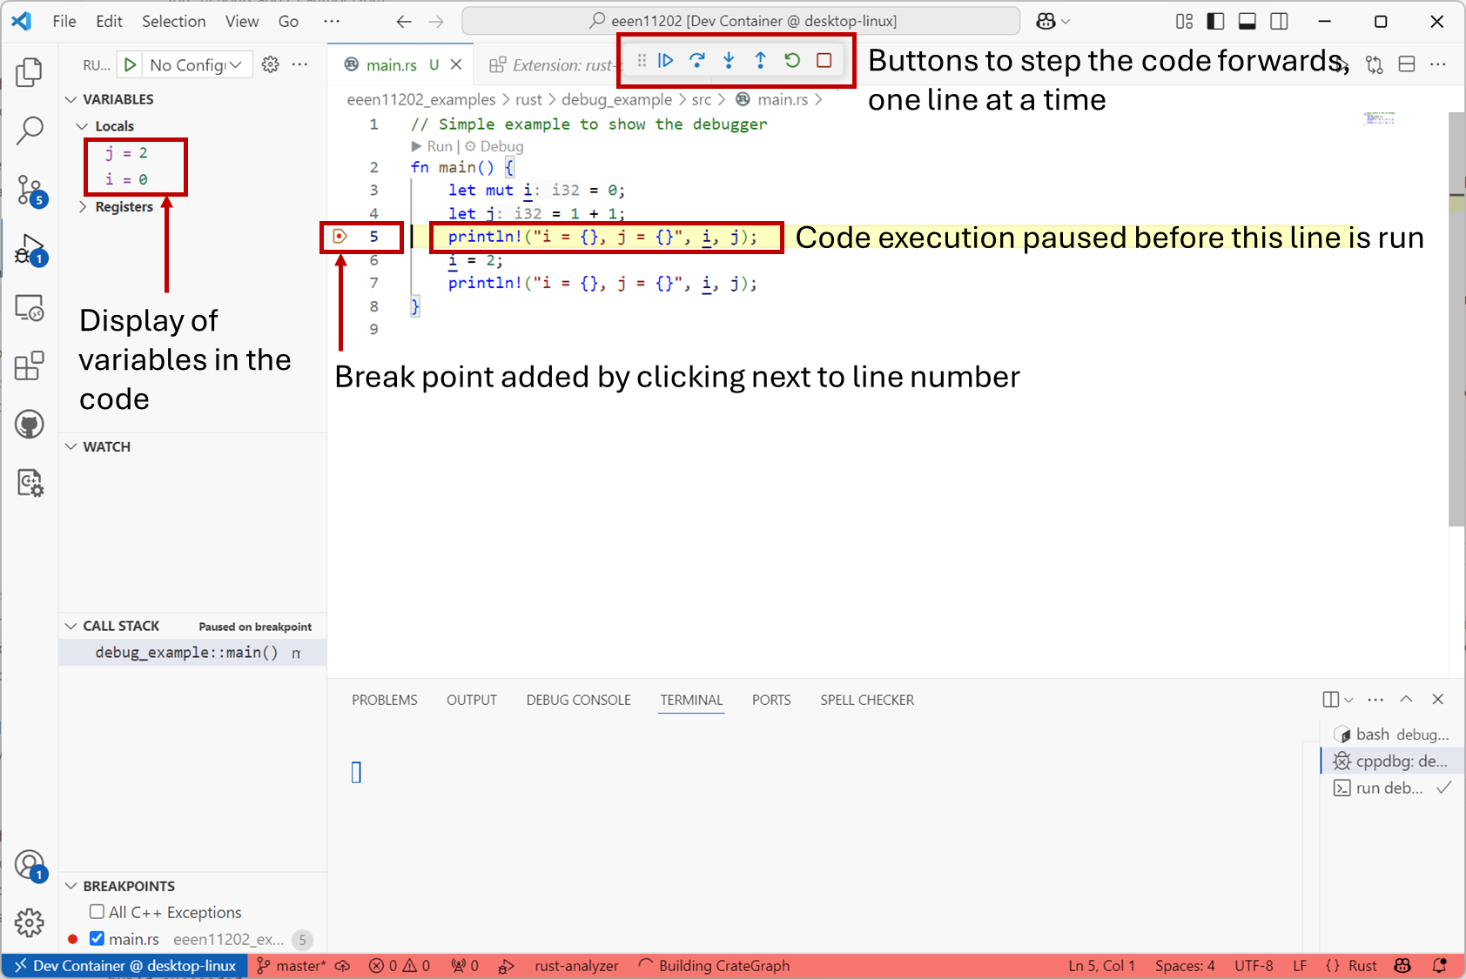
Task: Restart the debugging session
Action: (x=792, y=60)
